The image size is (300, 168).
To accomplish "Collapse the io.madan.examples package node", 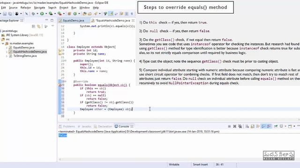I will [x=3, y=43].
